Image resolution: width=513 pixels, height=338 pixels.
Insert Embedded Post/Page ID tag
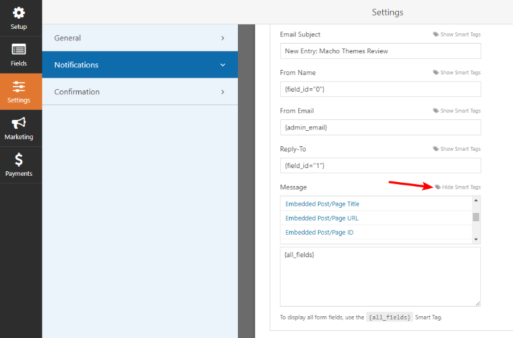point(319,232)
